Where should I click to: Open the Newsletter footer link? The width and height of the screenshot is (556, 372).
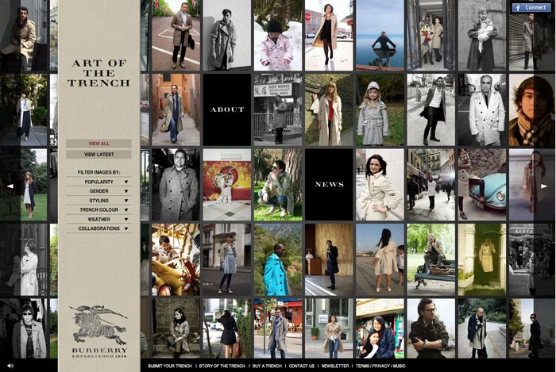coord(335,366)
